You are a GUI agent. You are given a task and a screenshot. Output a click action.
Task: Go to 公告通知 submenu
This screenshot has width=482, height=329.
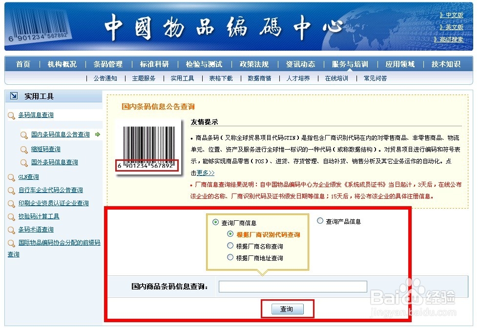click(105, 78)
